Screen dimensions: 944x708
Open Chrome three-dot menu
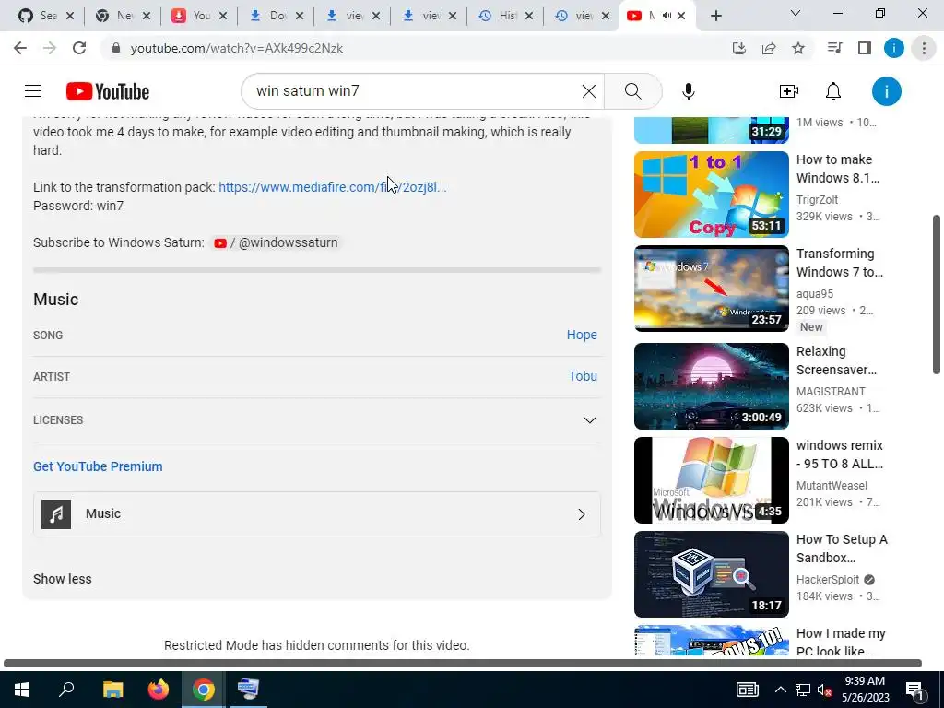924,48
